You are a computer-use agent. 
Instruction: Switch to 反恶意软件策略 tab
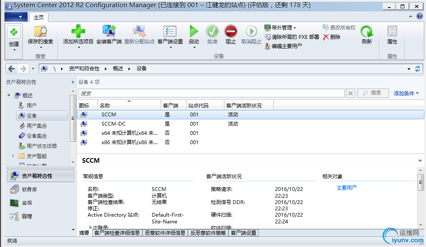point(208,233)
